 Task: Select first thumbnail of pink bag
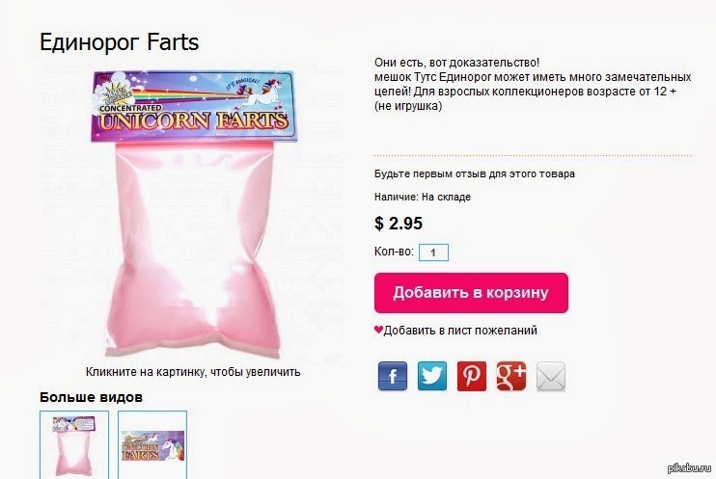point(74,445)
